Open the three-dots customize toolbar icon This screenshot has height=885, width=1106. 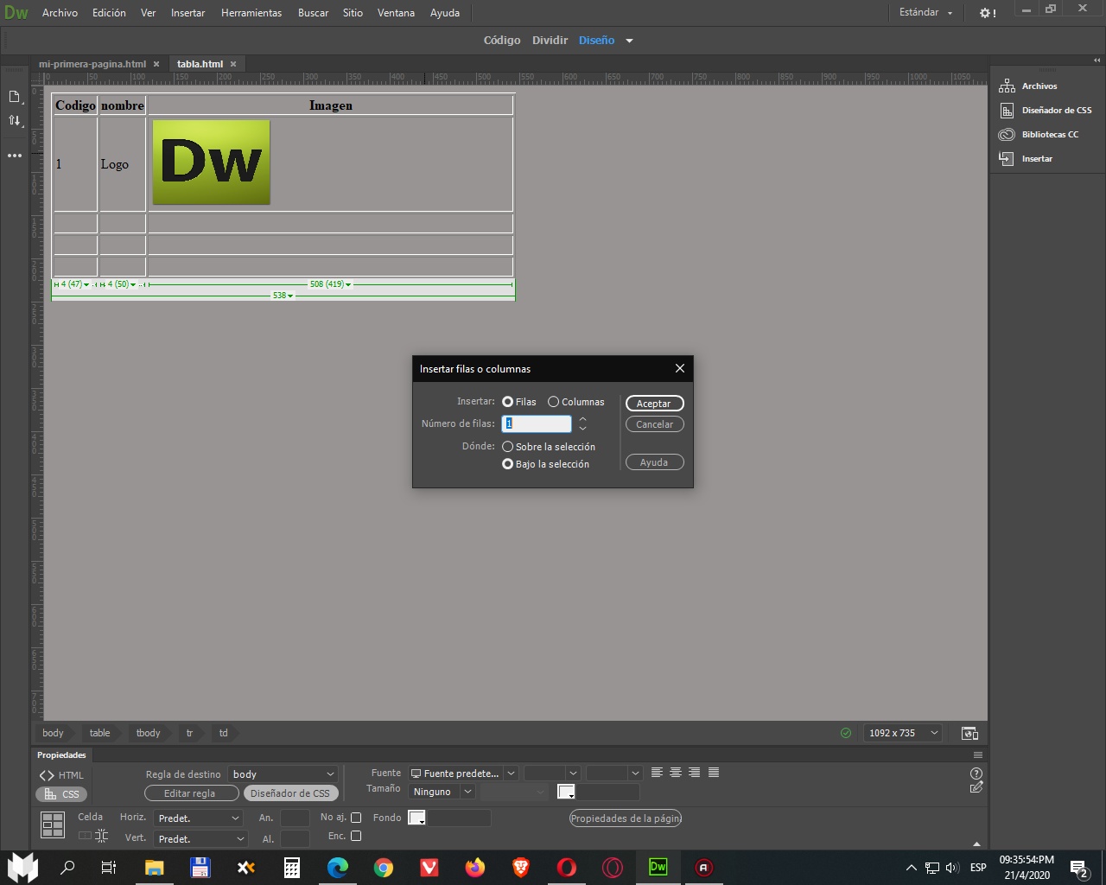click(x=15, y=156)
